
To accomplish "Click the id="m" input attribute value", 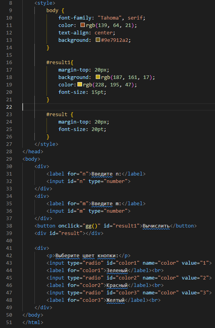I will click(x=77, y=211).
